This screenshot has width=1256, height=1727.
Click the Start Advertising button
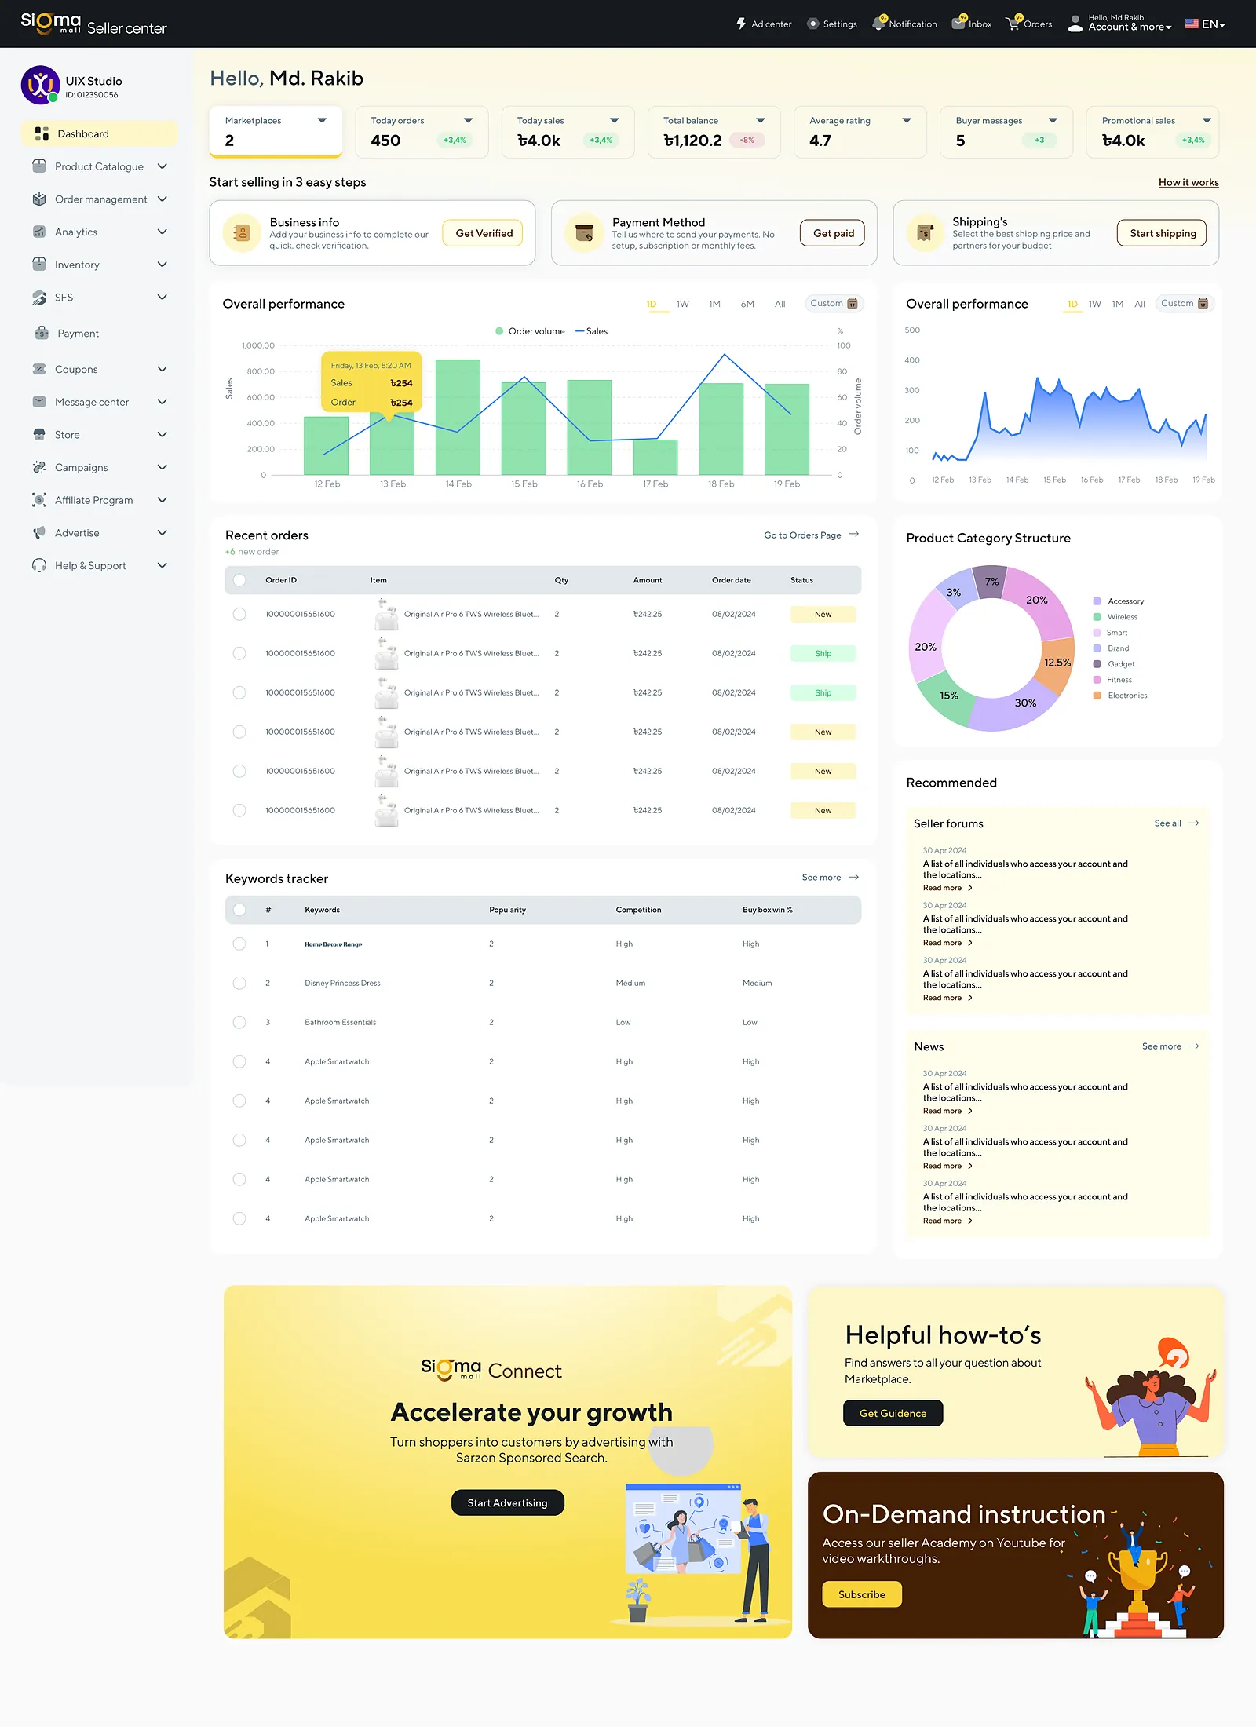click(508, 1502)
